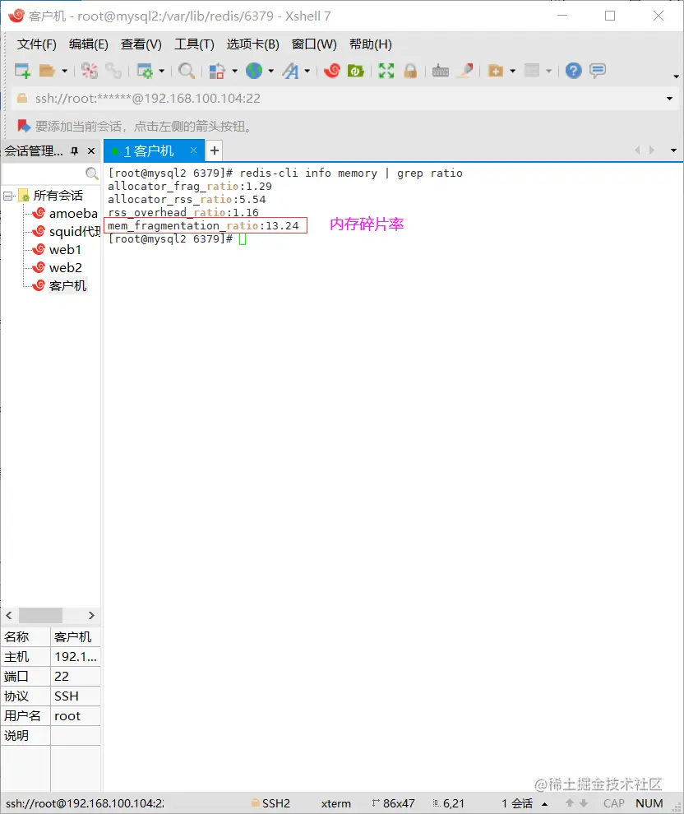This screenshot has height=814, width=684.
Task: Click the lock screen padlock icon
Action: click(x=410, y=71)
